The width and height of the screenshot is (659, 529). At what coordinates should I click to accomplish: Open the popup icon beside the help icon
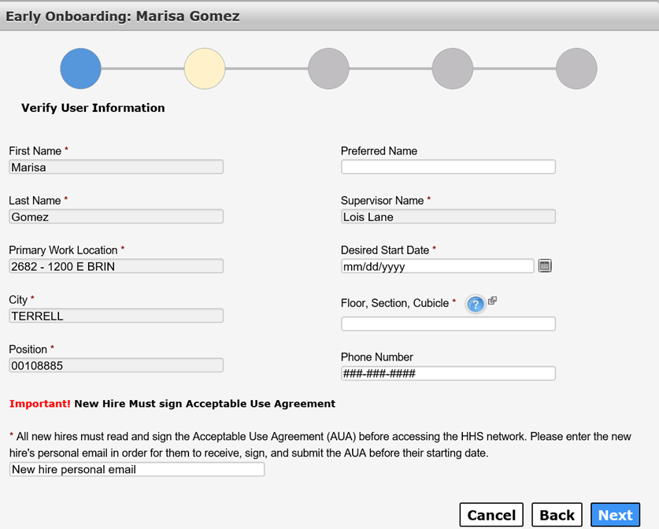tap(493, 301)
